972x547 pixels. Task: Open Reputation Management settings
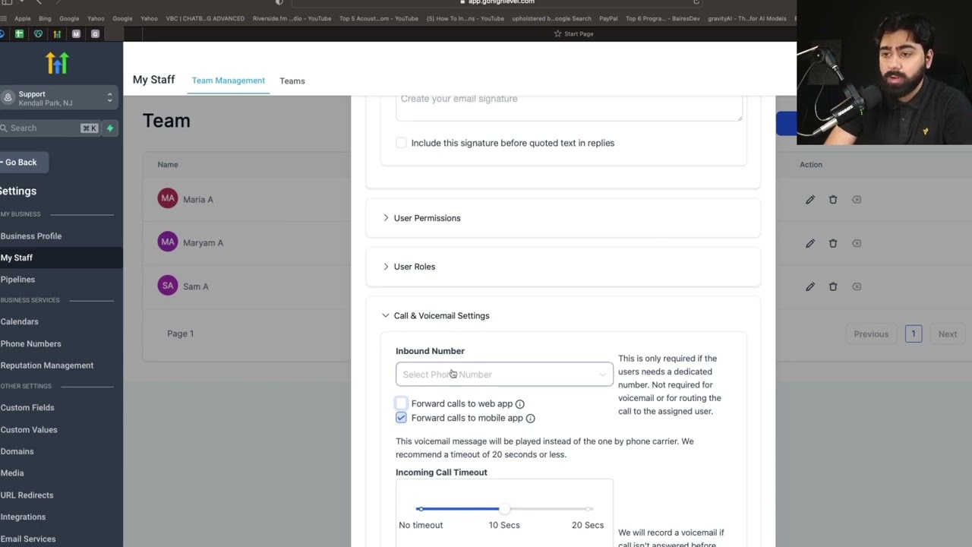click(47, 365)
